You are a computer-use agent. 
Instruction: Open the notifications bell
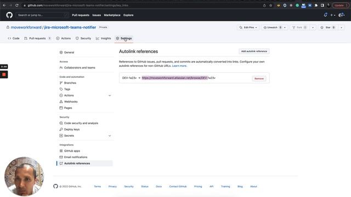tap(325, 15)
